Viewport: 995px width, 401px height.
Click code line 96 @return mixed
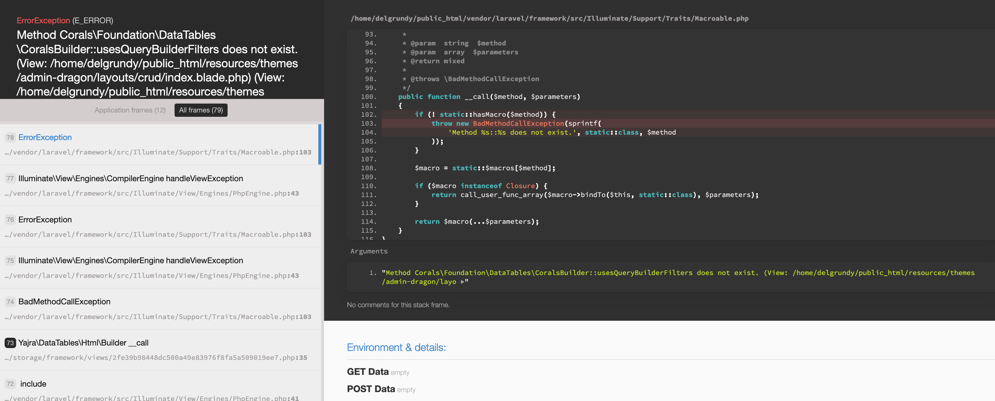click(433, 61)
